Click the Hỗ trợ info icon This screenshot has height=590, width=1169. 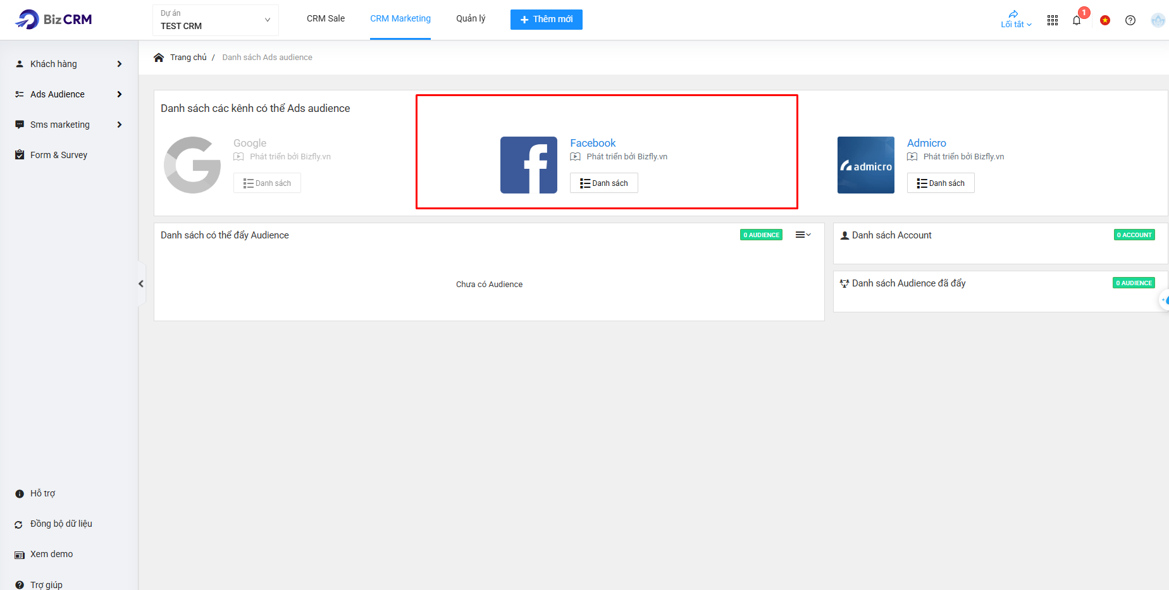20,494
